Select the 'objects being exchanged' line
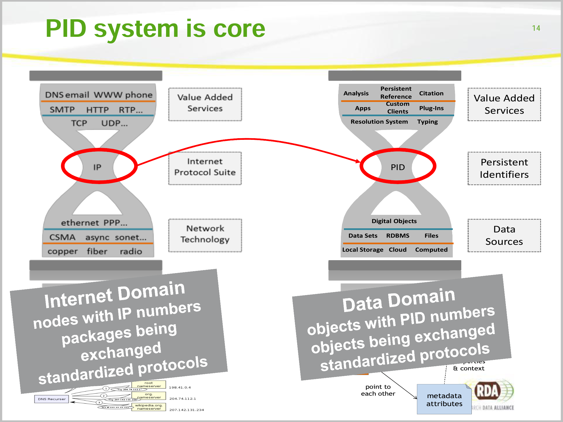 (403, 338)
